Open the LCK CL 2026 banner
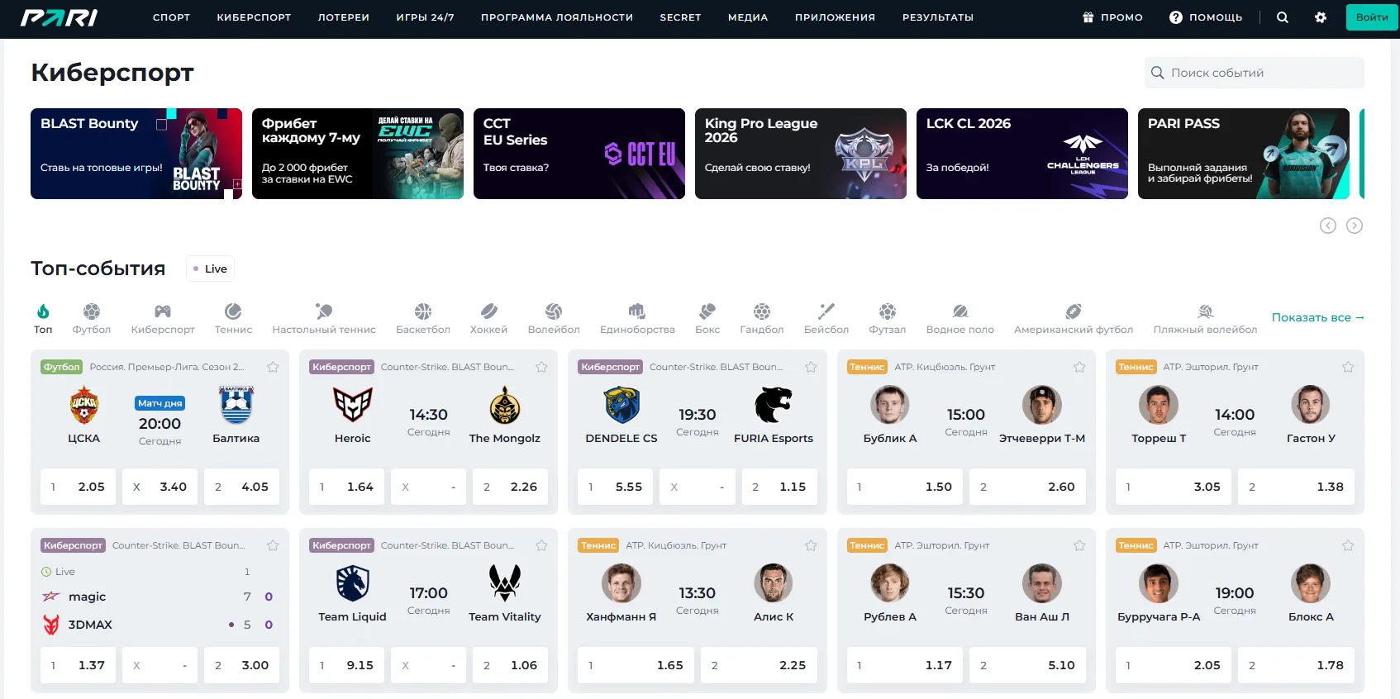Screen dimensions: 1400x699 pyautogui.click(x=1022, y=154)
